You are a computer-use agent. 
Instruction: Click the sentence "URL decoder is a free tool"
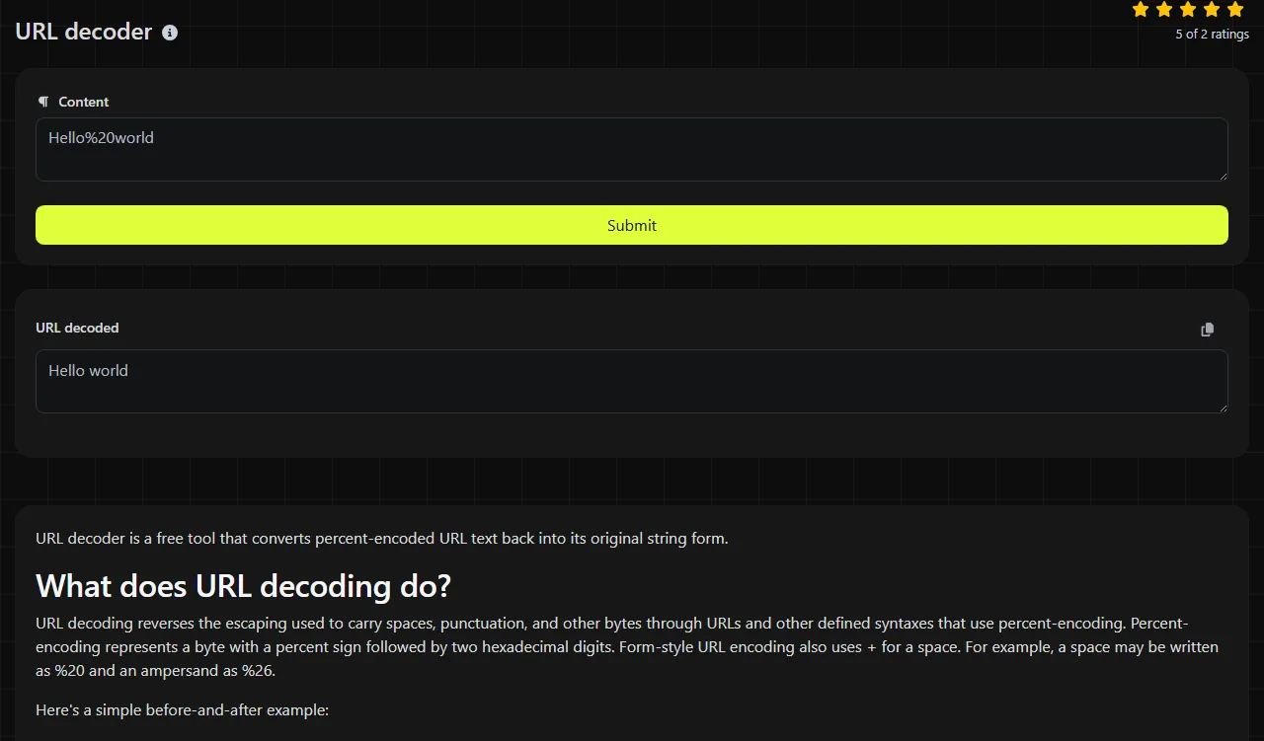pyautogui.click(x=381, y=539)
